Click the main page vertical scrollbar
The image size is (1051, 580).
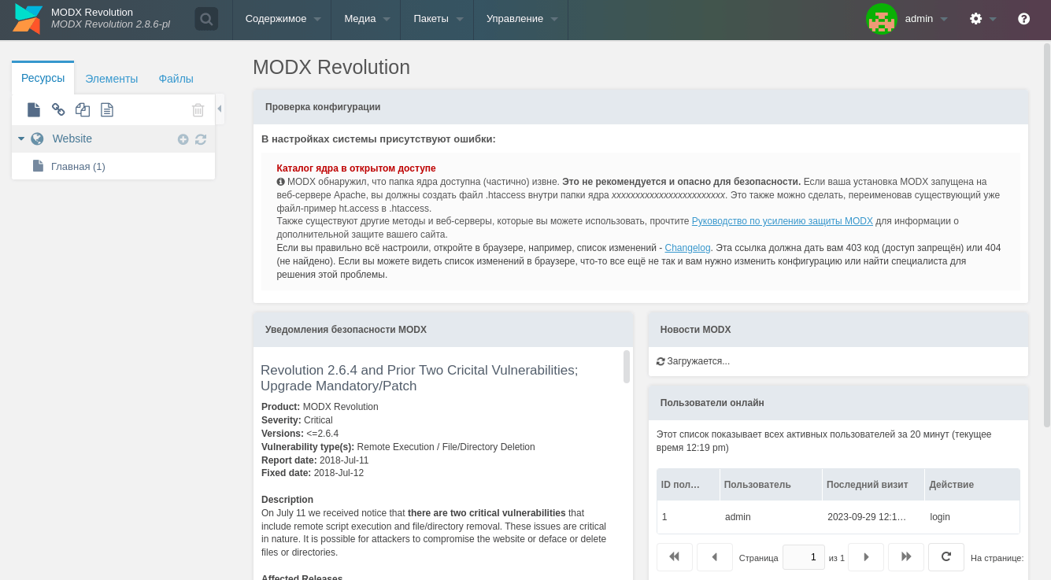[1047, 236]
